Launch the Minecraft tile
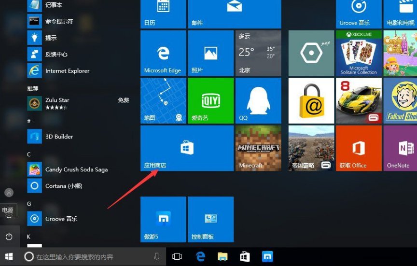The width and height of the screenshot is (417, 266). point(258,148)
